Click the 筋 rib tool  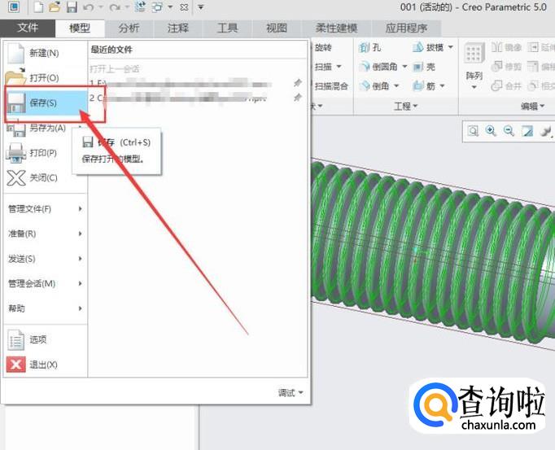pyautogui.click(x=424, y=85)
